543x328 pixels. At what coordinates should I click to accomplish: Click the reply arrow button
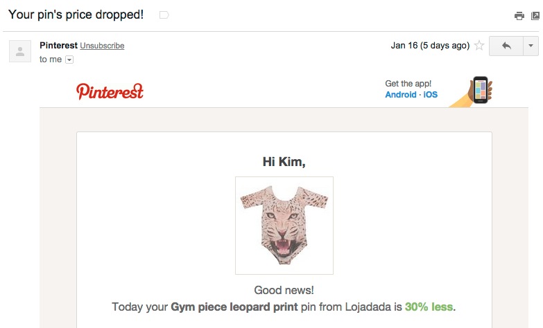(x=506, y=46)
